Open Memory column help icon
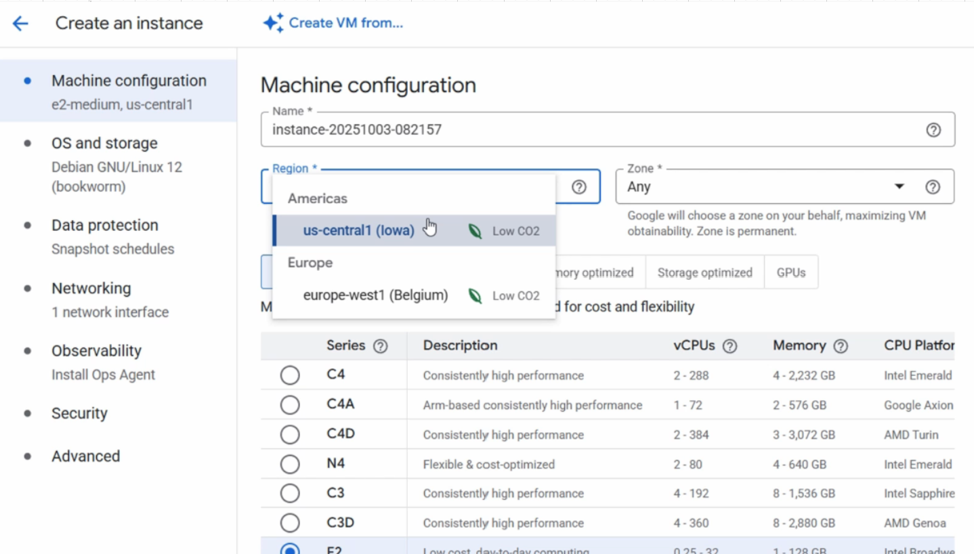Image resolution: width=974 pixels, height=554 pixels. click(841, 346)
